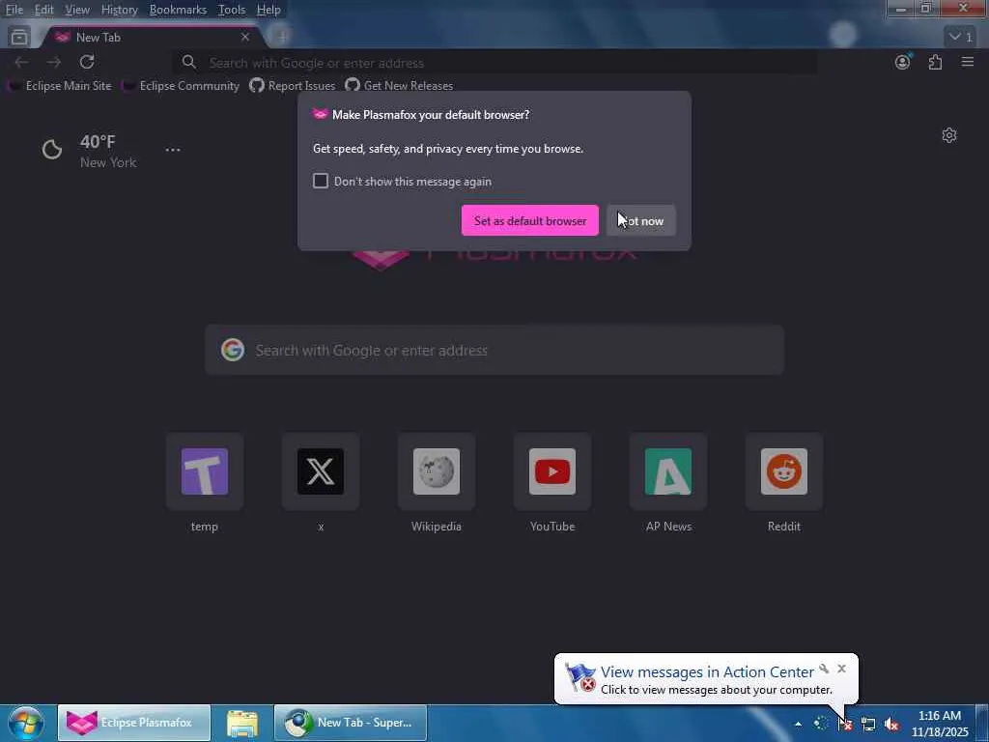Open the AP News shortcut tile

click(668, 471)
